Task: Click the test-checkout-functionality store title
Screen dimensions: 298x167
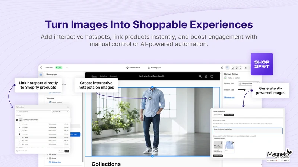Action: [152, 76]
